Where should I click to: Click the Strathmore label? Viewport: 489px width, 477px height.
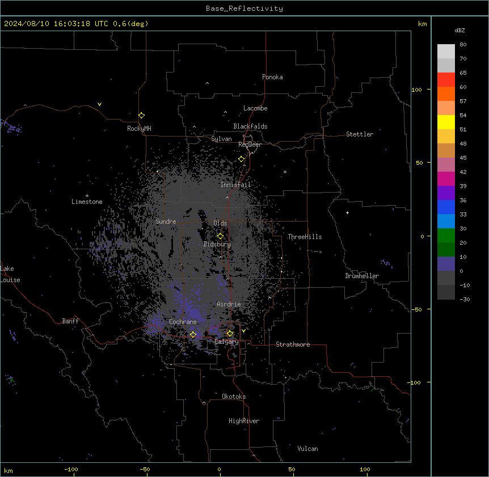(x=293, y=344)
